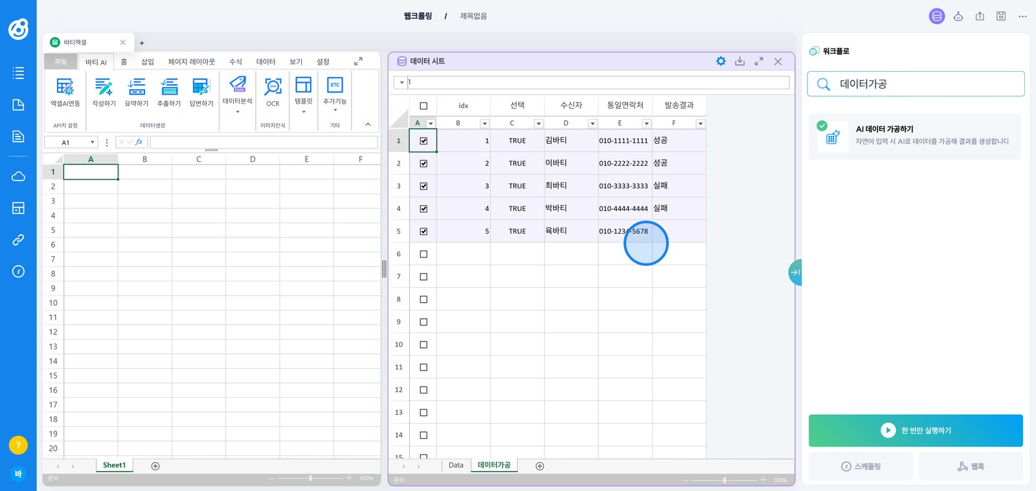Add a new sheet next to Sheet1
The image size is (1036, 491).
point(155,466)
